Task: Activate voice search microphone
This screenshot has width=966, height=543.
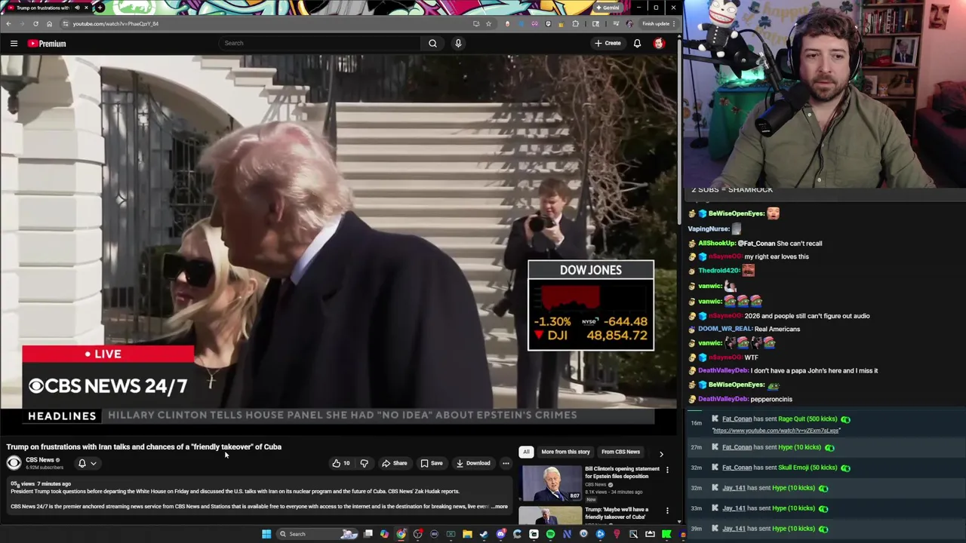Action: point(458,43)
